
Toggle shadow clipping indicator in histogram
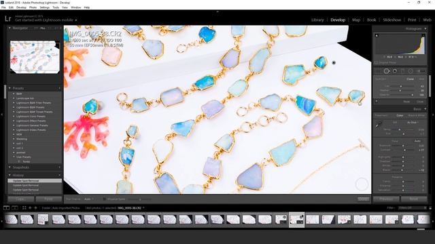[x=377, y=36]
